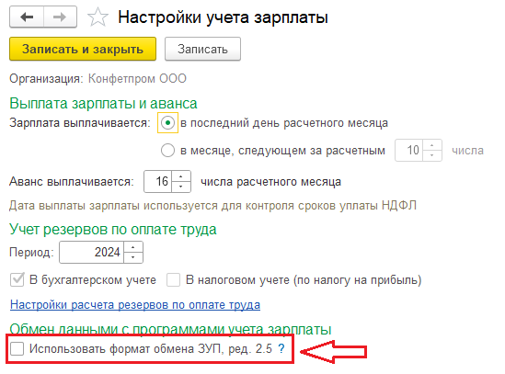Click the 'Записать' button
Image resolution: width=505 pixels, height=374 pixels.
[x=202, y=49]
